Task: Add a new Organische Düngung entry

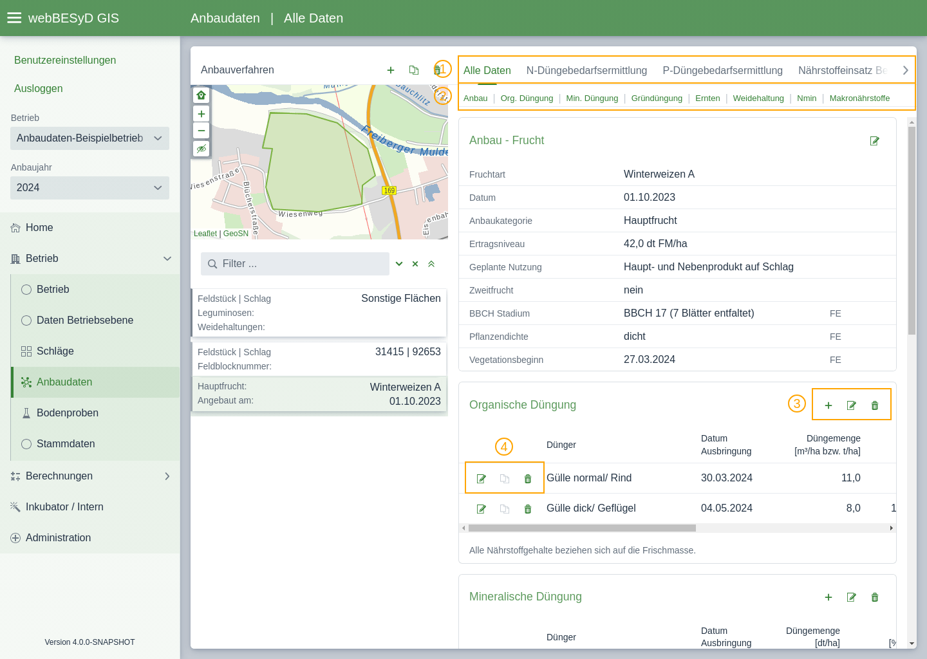Action: (829, 405)
